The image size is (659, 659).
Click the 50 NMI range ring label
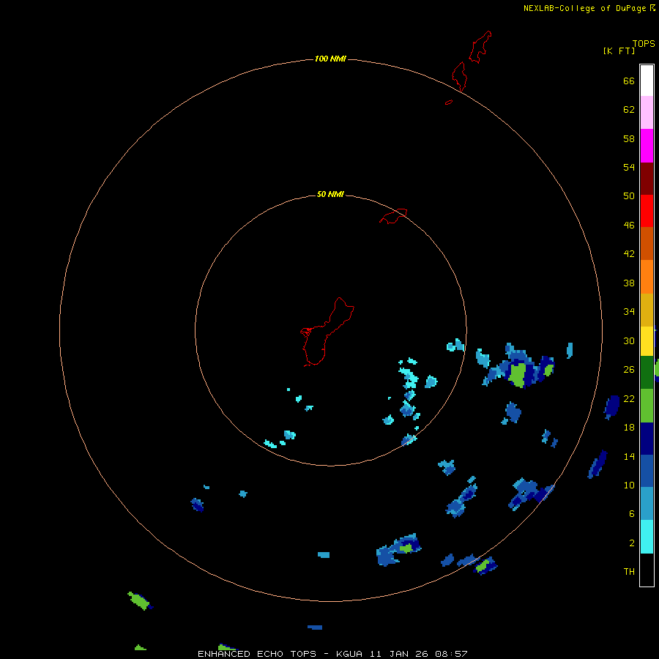pyautogui.click(x=330, y=194)
